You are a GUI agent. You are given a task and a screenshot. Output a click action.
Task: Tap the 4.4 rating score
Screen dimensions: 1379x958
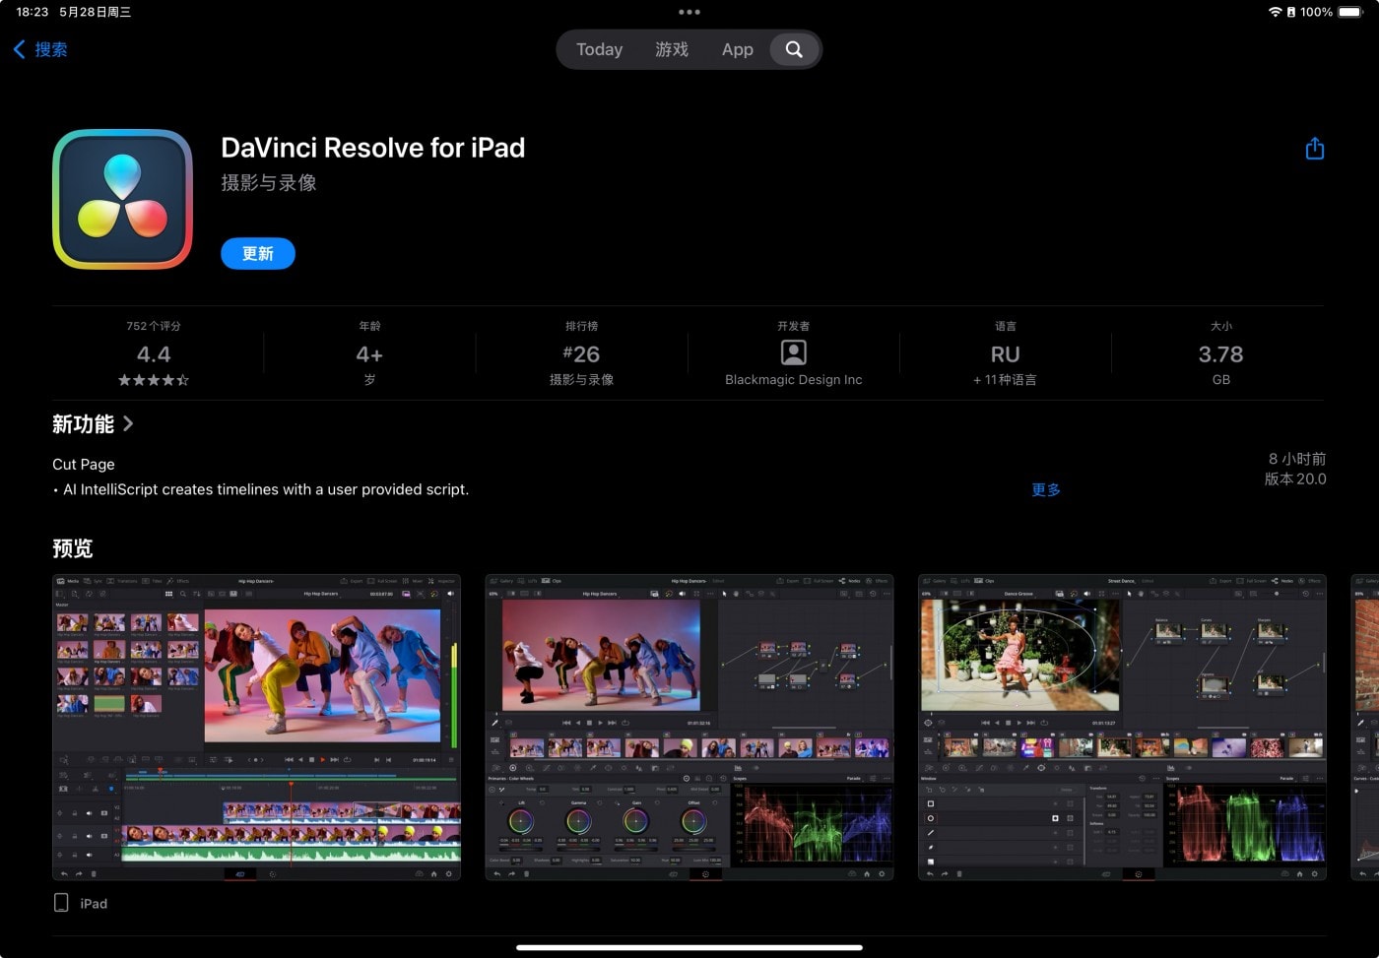(154, 353)
